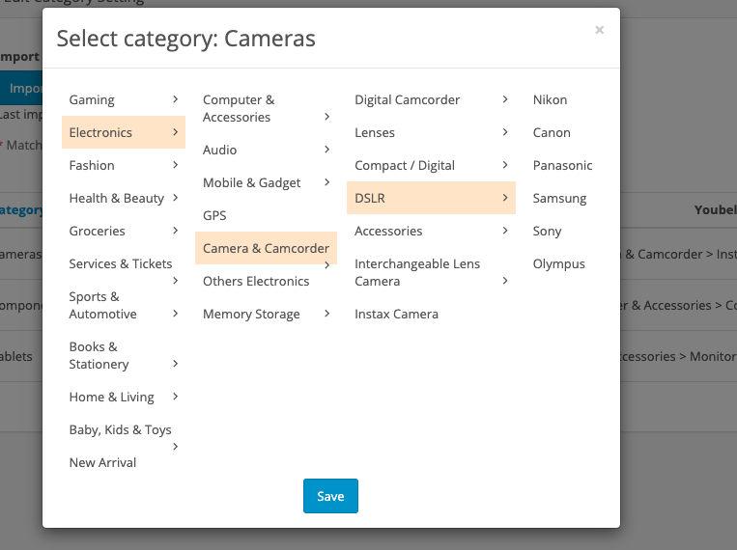The height and width of the screenshot is (550, 737).
Task: Select Sony from brand list
Action: click(547, 231)
